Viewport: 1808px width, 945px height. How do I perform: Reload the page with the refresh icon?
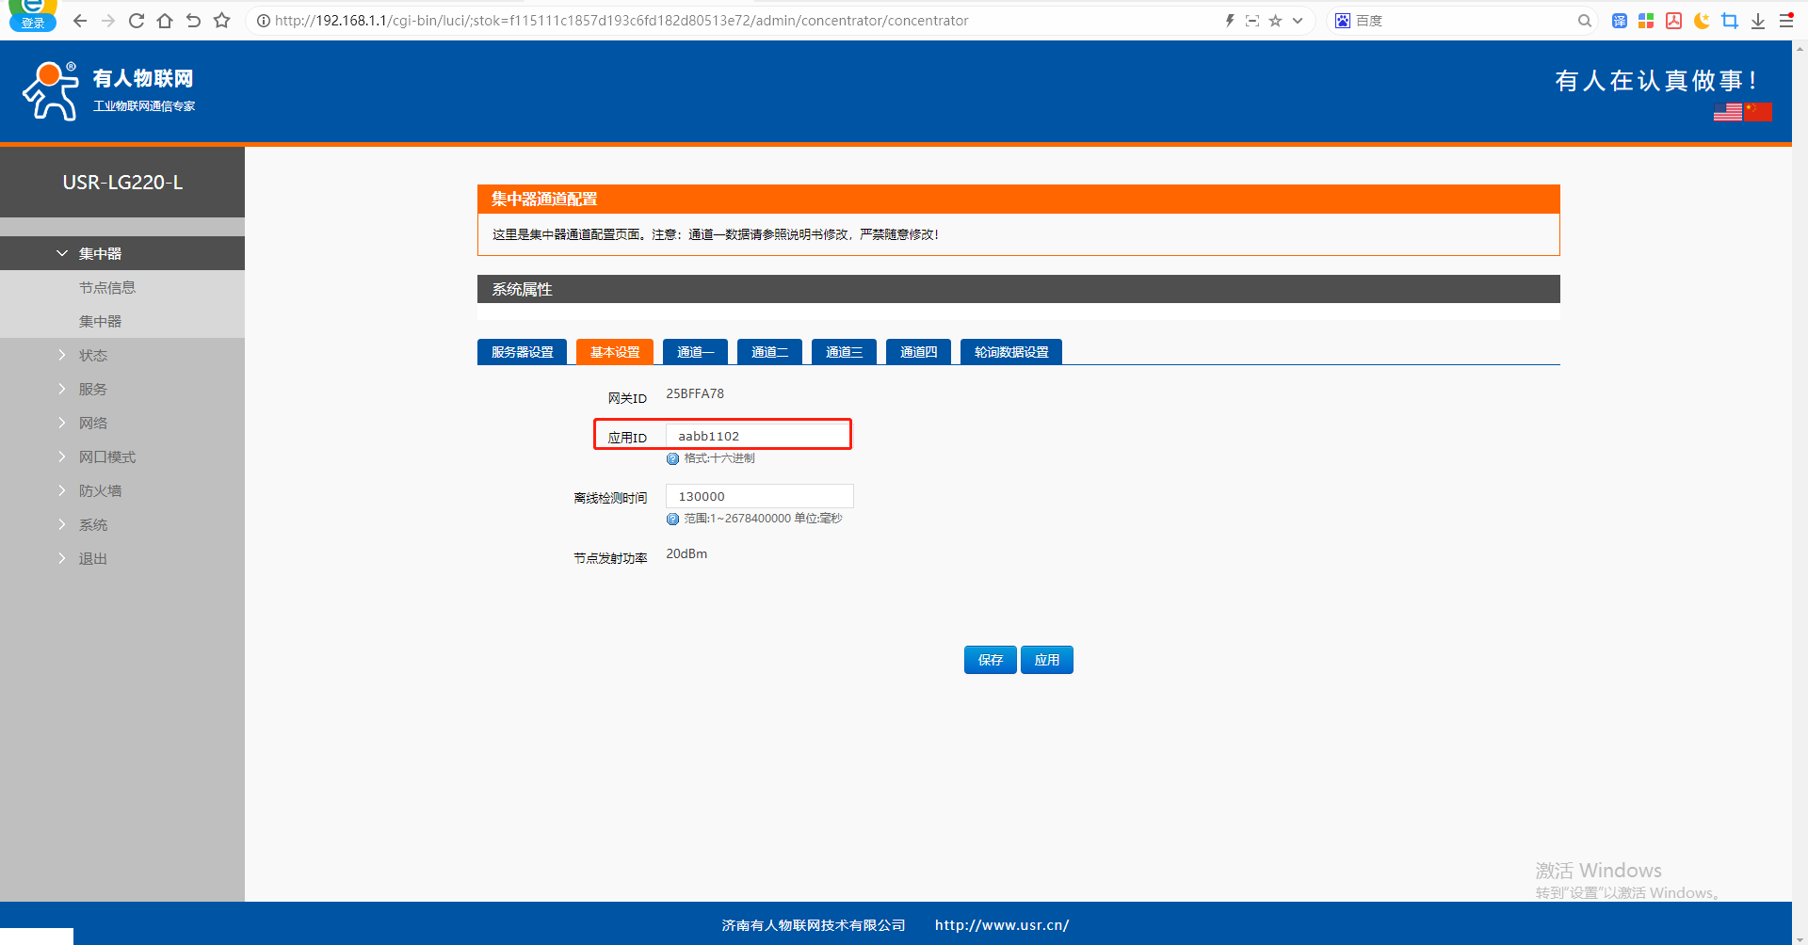pos(137,21)
